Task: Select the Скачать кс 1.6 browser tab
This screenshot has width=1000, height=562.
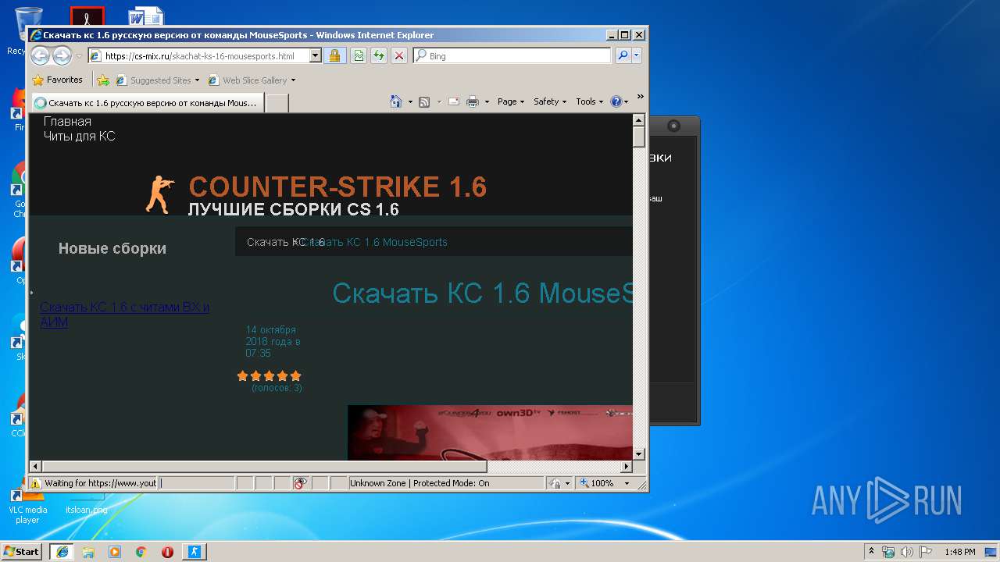Action: click(x=147, y=102)
